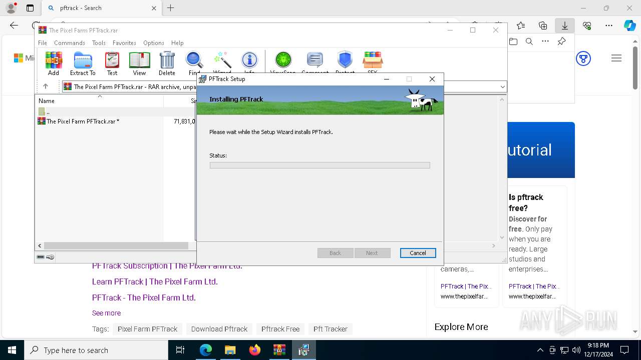Viewport: 641px width, 360px height.
Task: Open the Copilot icon in Edge
Action: (x=629, y=25)
